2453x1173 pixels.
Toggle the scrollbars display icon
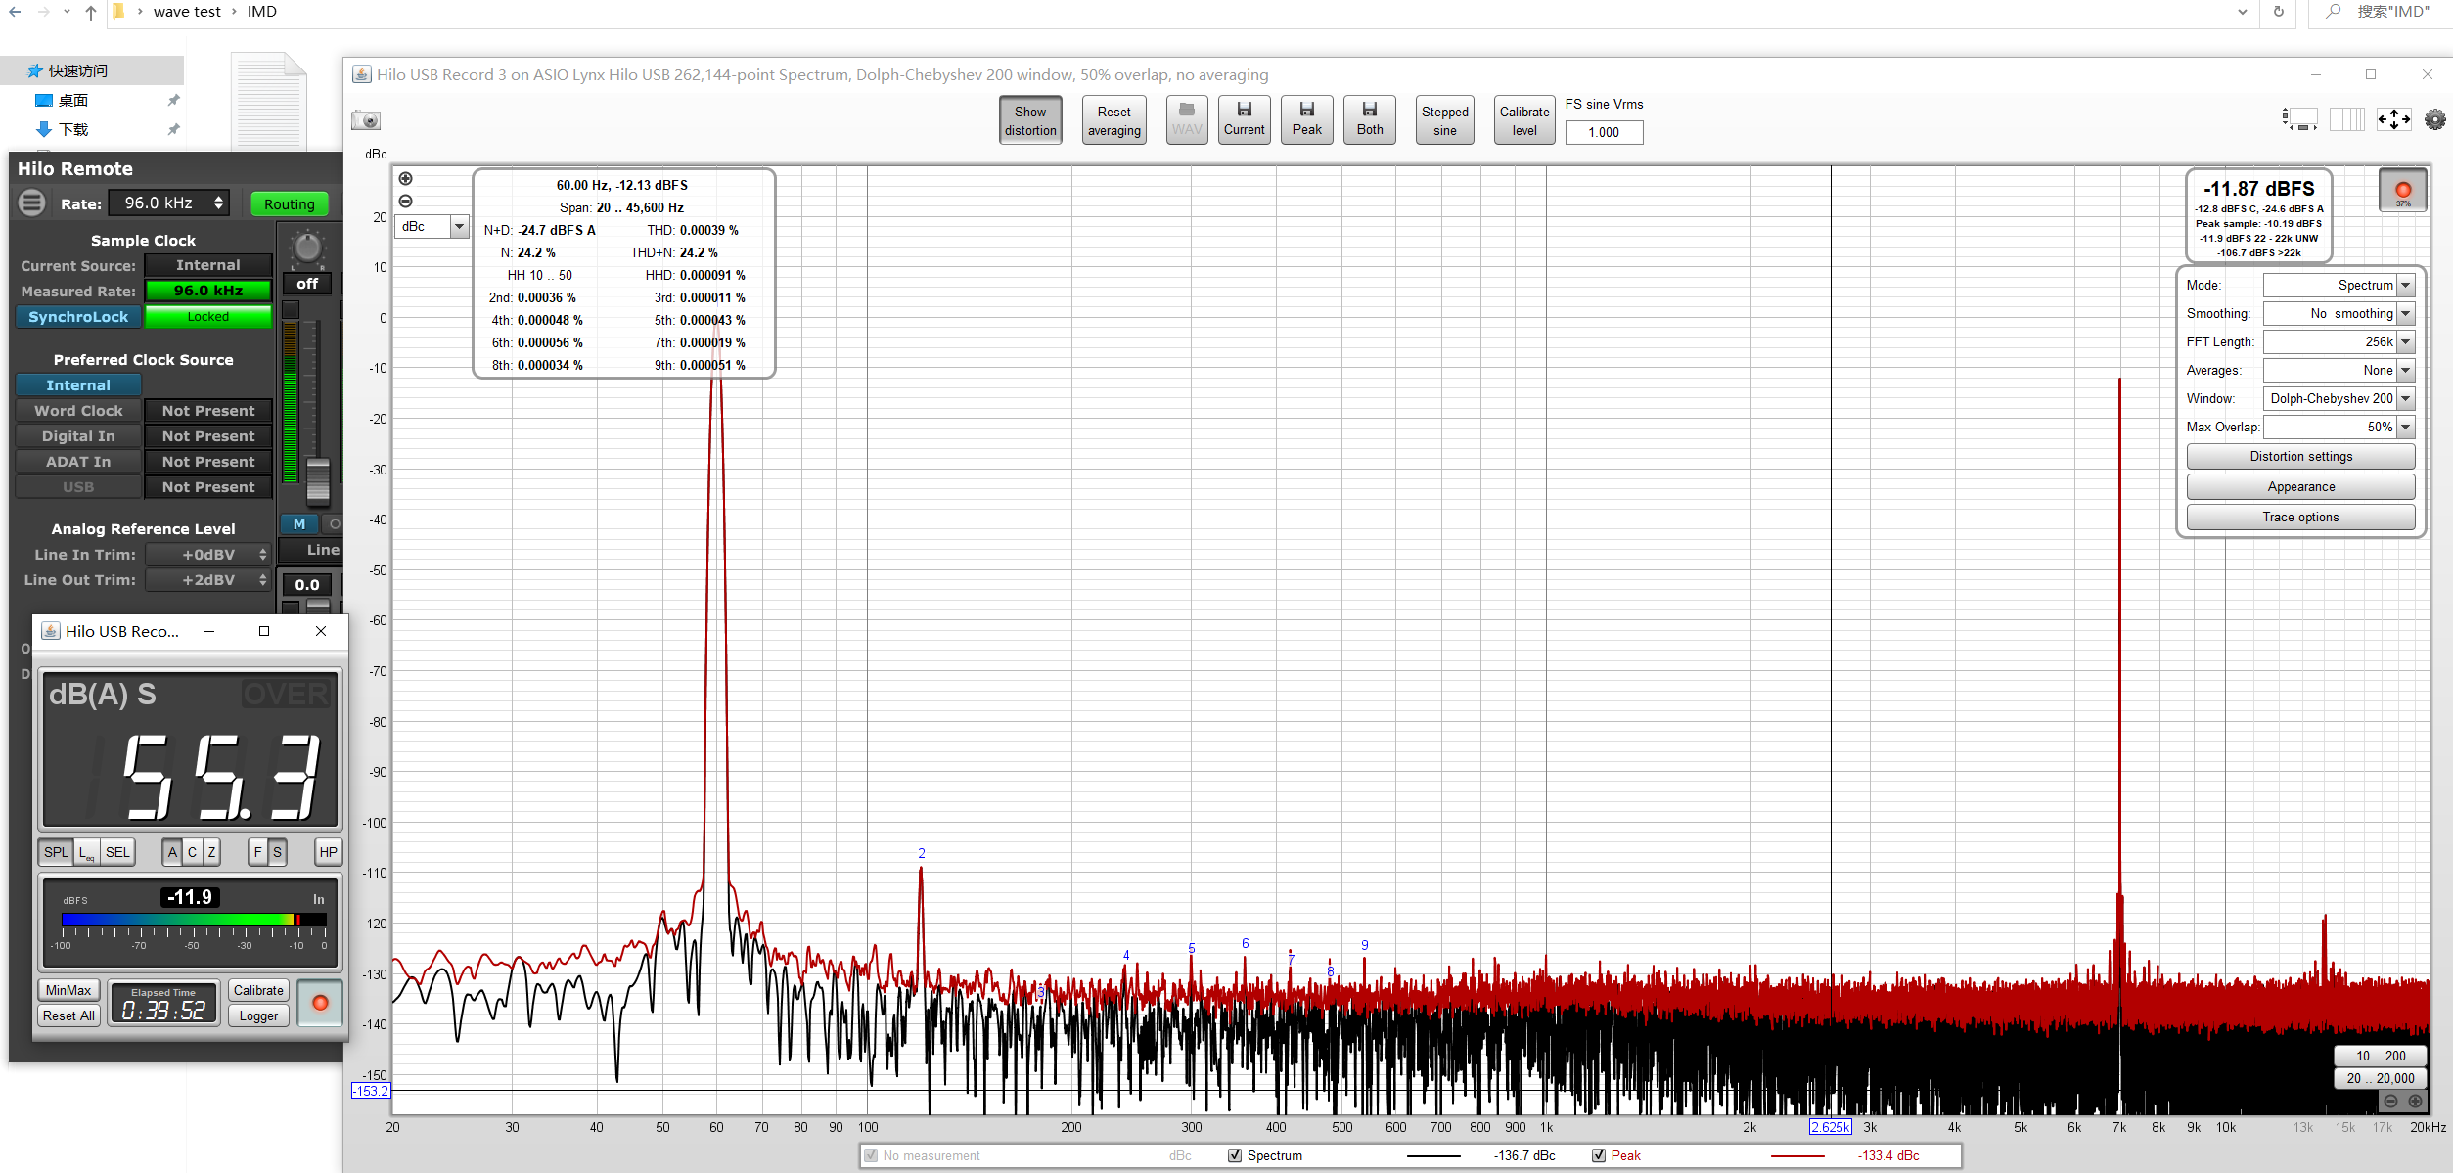tap(2299, 119)
